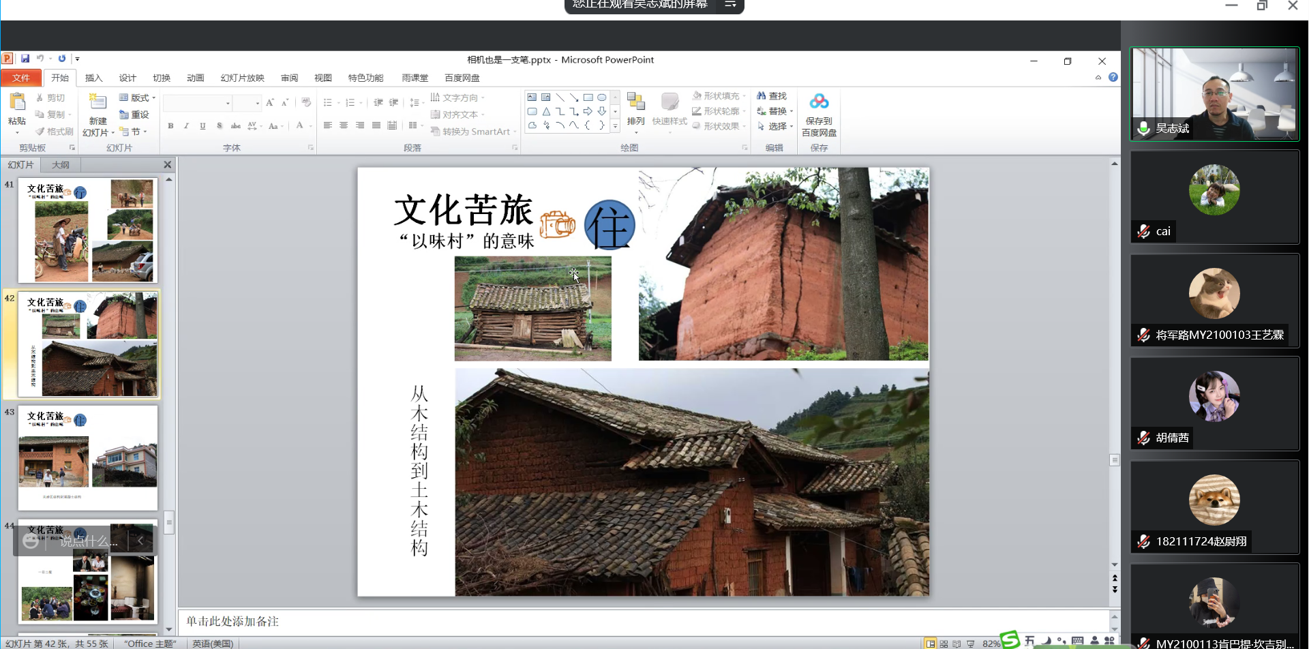This screenshot has height=649, width=1309.
Task: Click the Reset (重设) slide button
Action: (x=134, y=115)
